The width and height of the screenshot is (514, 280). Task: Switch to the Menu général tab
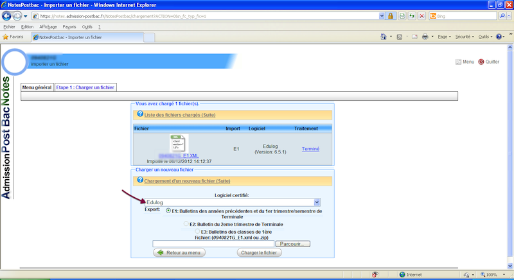(37, 87)
